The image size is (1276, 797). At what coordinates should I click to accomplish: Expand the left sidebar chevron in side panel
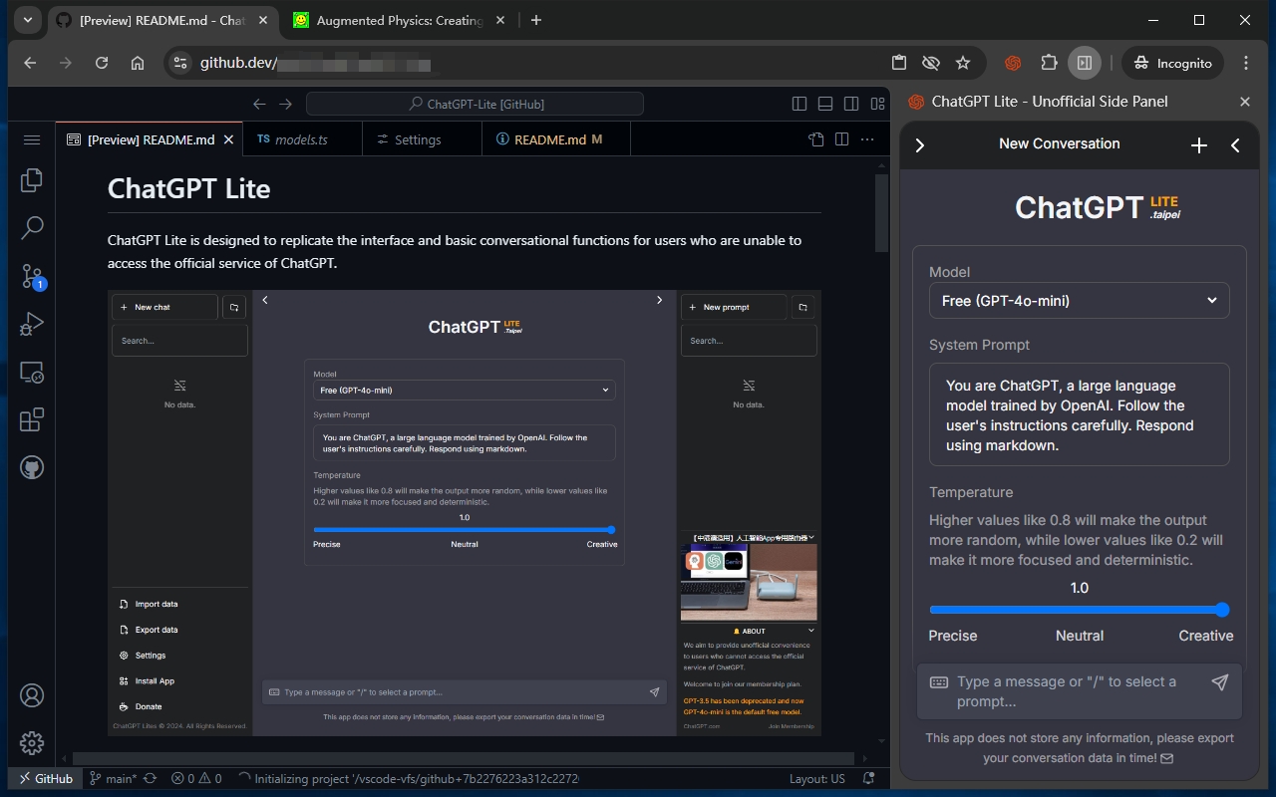click(x=919, y=145)
